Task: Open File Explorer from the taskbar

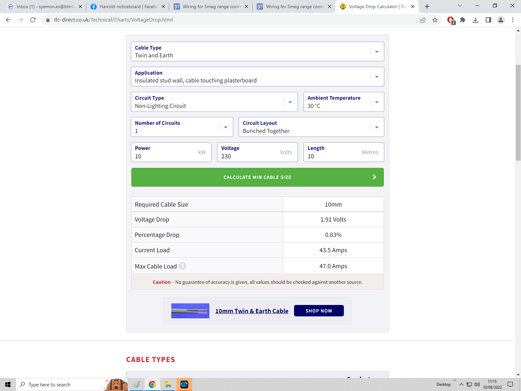Action: tap(168, 384)
